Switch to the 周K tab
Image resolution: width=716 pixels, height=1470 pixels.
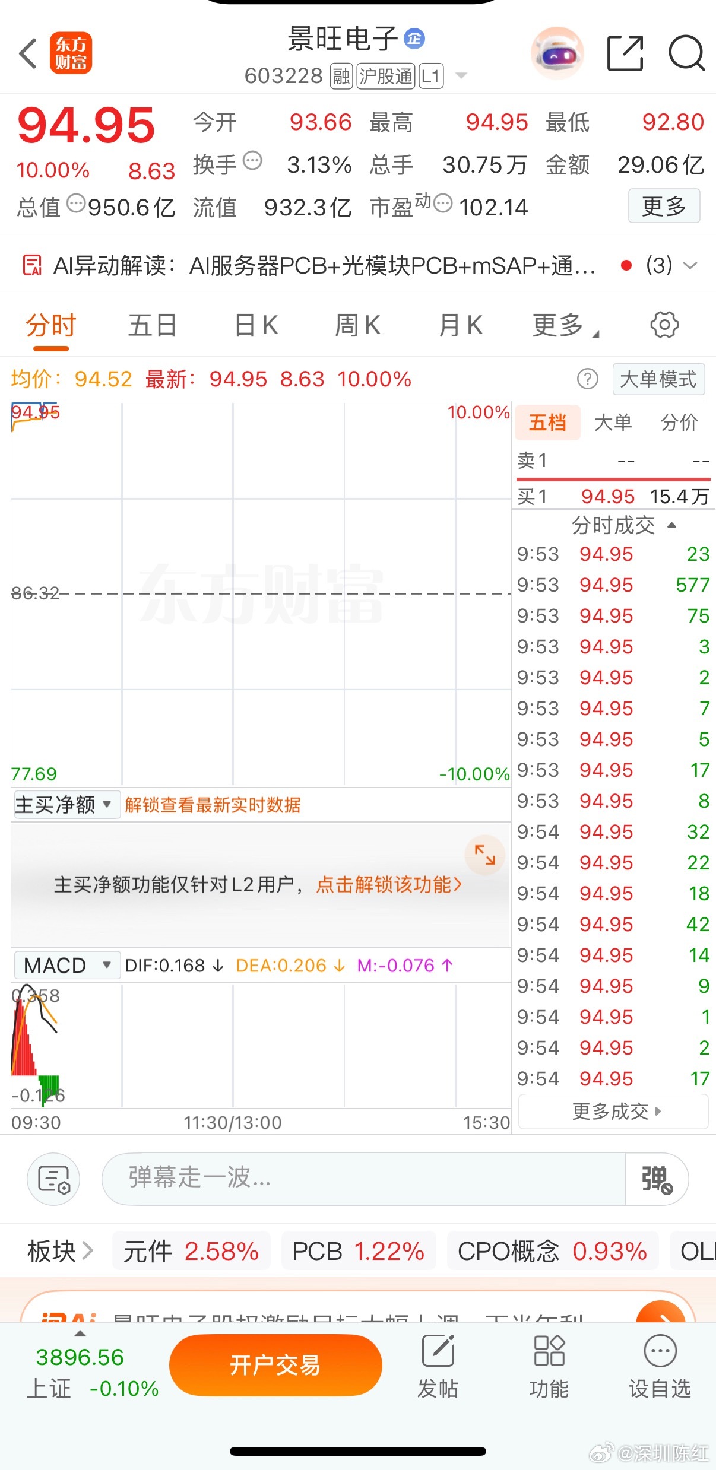(358, 325)
